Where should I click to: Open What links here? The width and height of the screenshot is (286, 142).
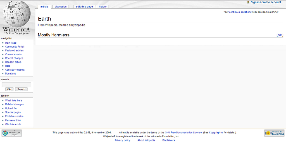pyautogui.click(x=14, y=100)
